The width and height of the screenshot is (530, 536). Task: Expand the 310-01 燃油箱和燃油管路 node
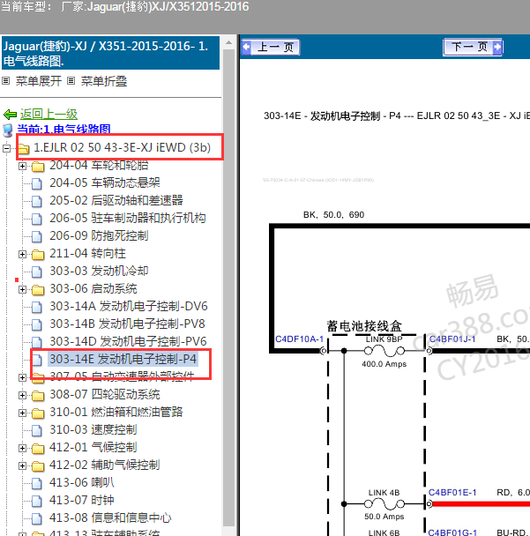point(22,413)
